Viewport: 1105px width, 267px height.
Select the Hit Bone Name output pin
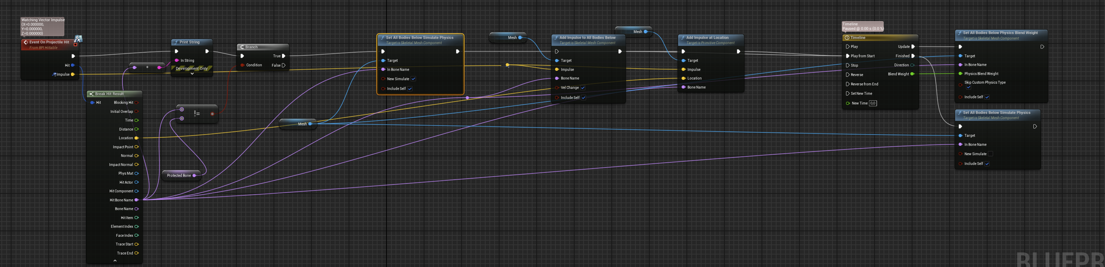137,200
